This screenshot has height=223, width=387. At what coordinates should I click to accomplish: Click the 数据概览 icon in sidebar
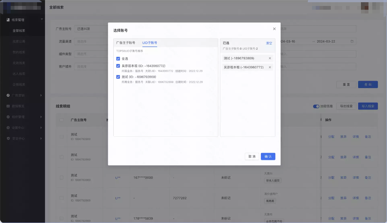[8, 106]
